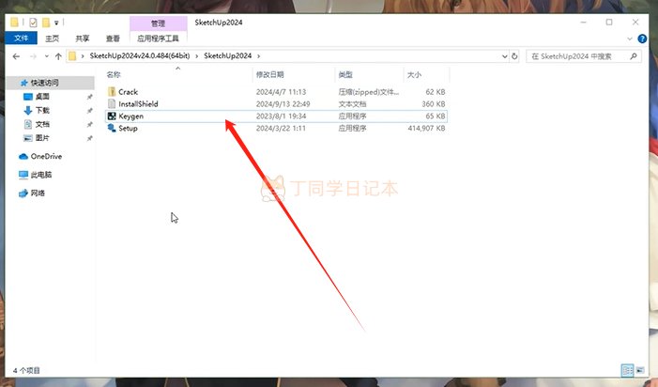658x387 pixels.
Task: Click 4 个项目 status bar text
Action: (x=26, y=371)
